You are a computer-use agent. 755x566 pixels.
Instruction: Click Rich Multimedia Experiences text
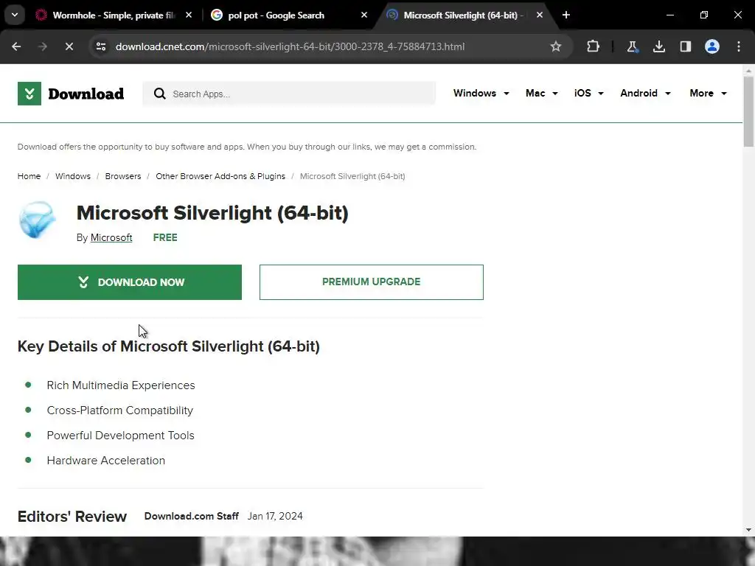coord(121,385)
